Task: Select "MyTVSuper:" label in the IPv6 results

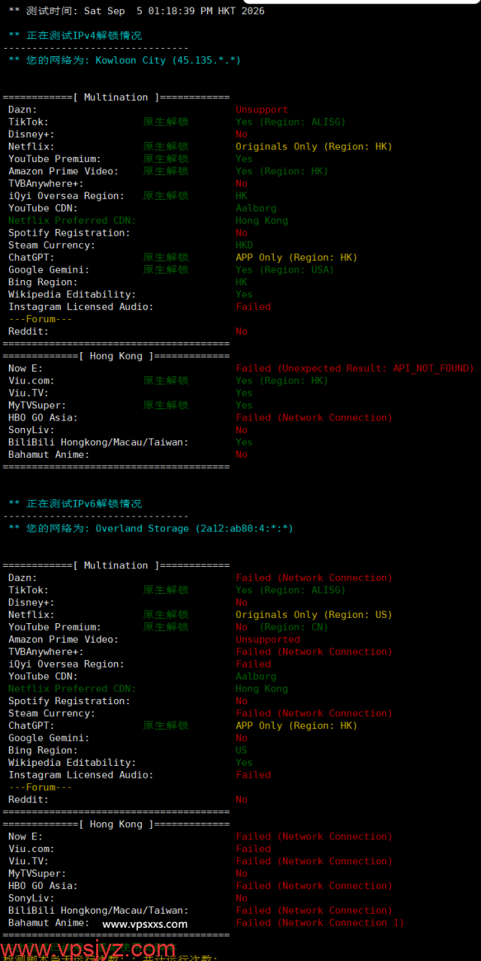Action: click(38, 873)
